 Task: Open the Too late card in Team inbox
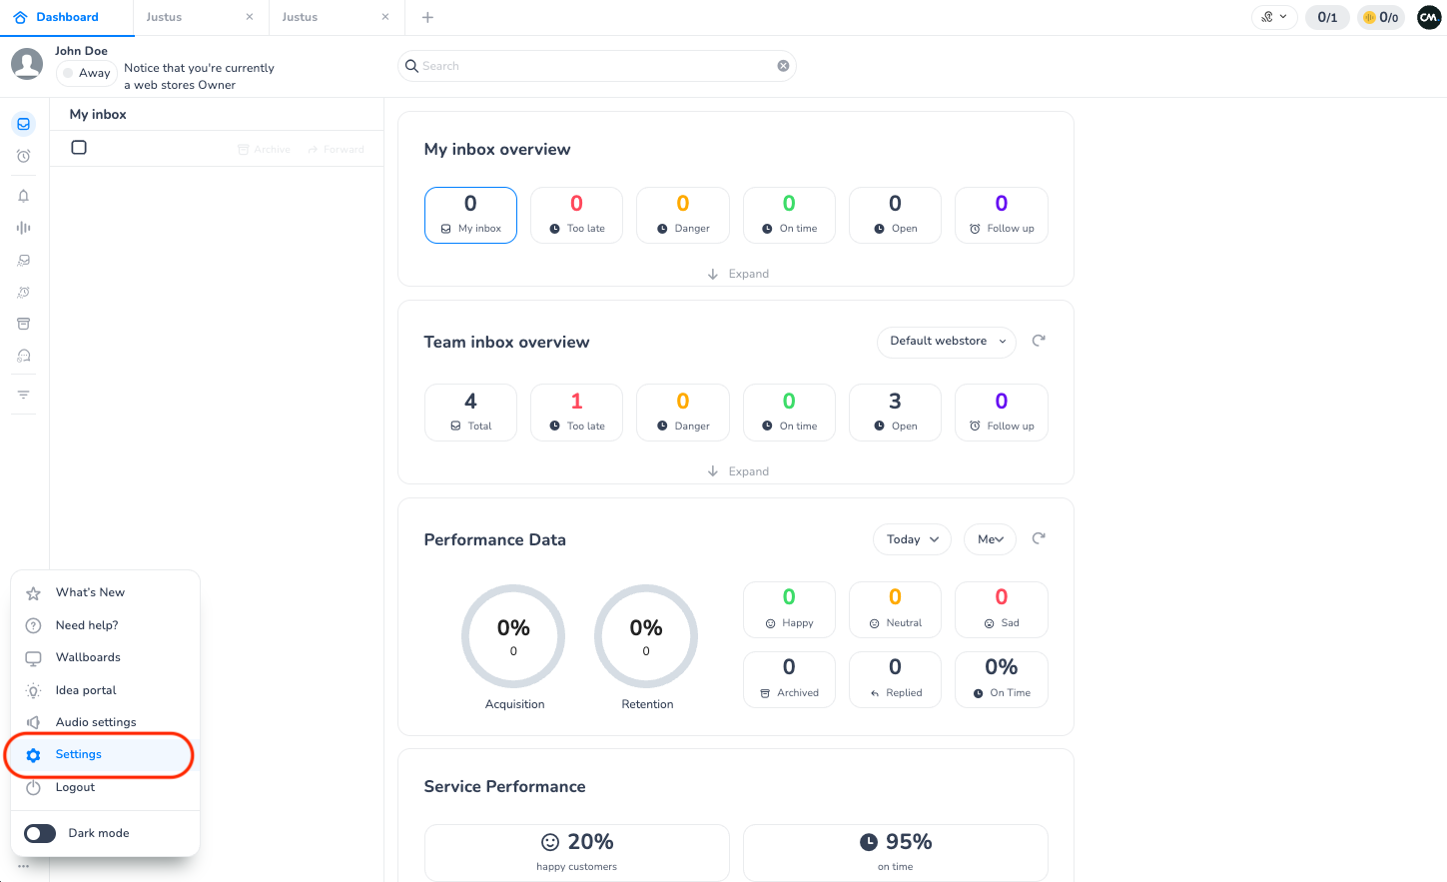pos(576,412)
